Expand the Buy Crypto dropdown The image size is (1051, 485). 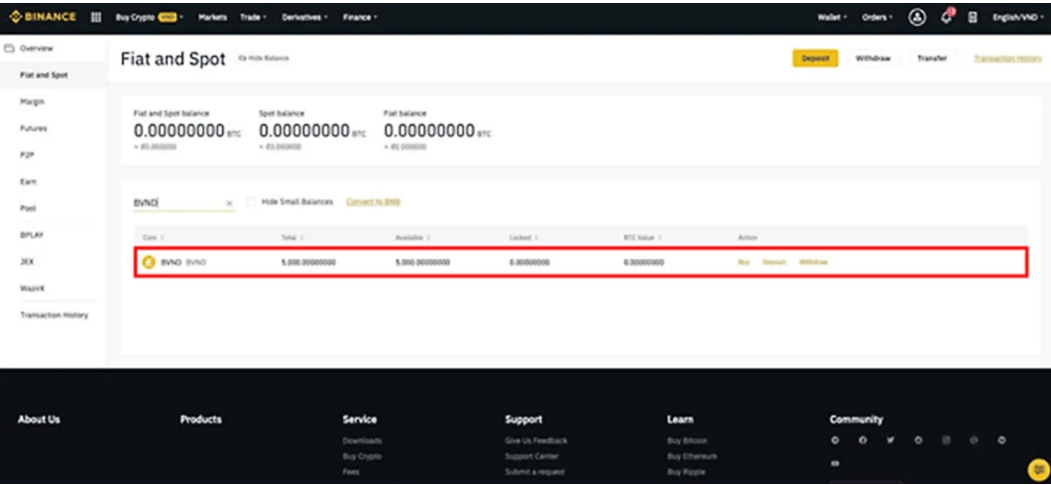(150, 18)
